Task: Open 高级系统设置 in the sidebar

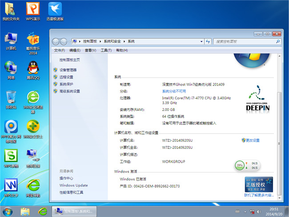Action: coord(70,91)
